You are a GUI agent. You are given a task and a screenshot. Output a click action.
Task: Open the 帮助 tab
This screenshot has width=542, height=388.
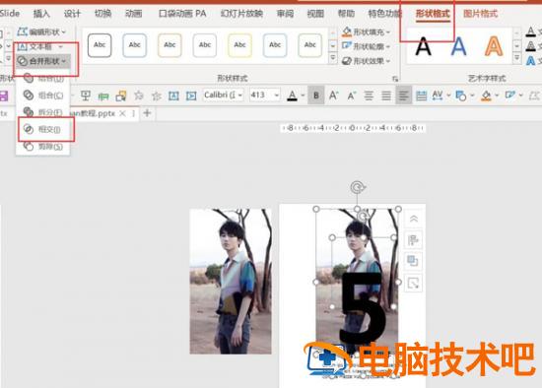pyautogui.click(x=346, y=14)
